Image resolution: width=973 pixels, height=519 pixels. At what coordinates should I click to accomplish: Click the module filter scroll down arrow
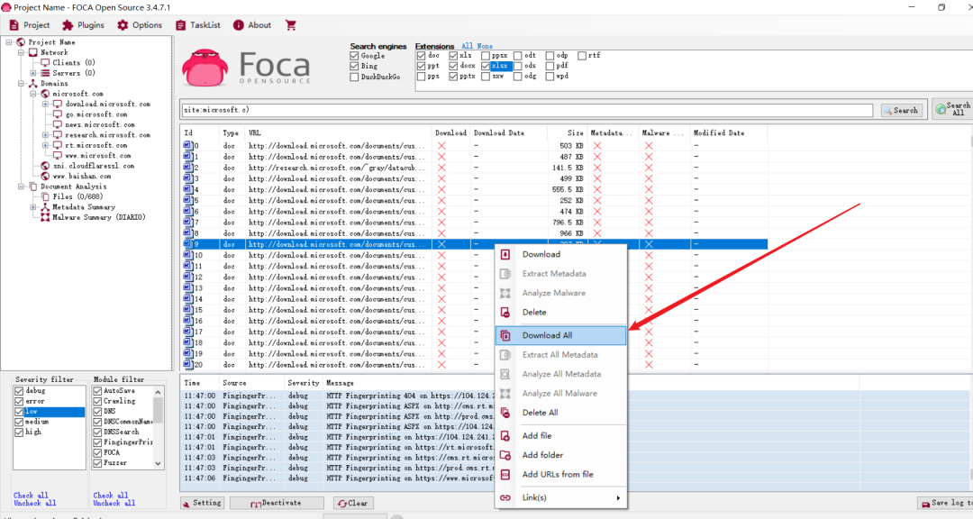tap(159, 463)
